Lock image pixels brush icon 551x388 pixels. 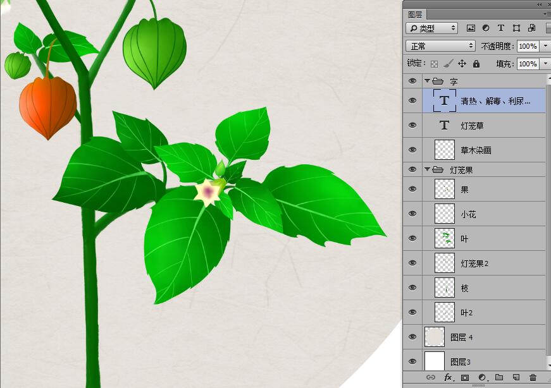click(448, 64)
